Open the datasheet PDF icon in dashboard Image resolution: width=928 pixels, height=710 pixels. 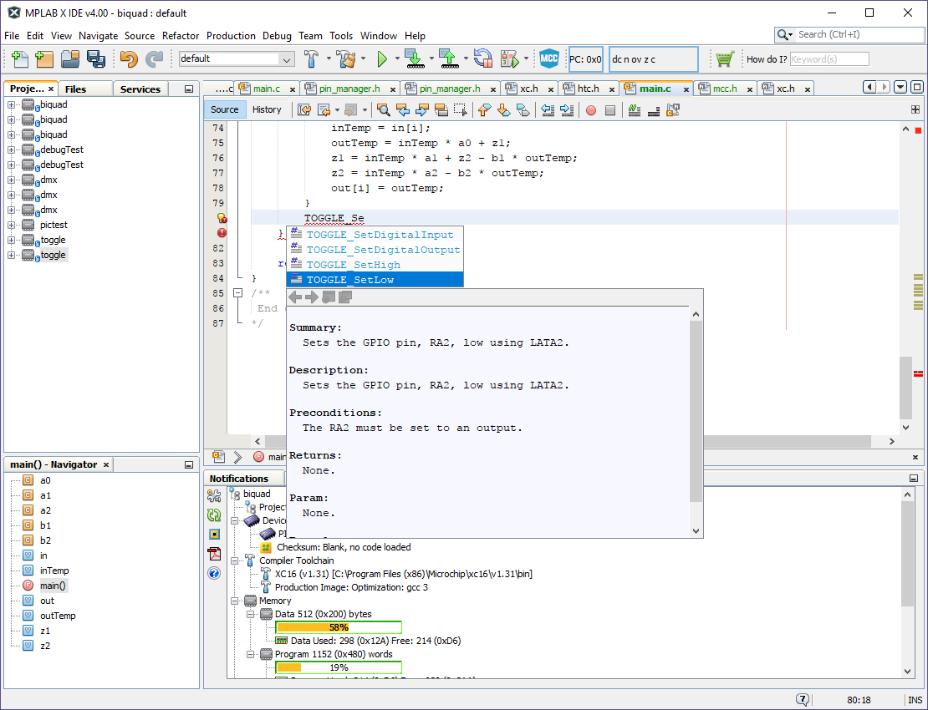click(x=214, y=554)
